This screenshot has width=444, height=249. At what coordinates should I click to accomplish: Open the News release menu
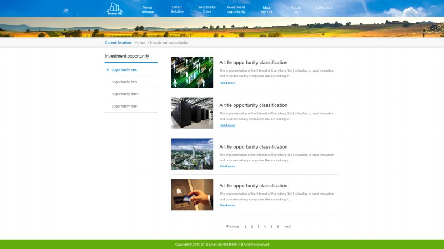(148, 9)
